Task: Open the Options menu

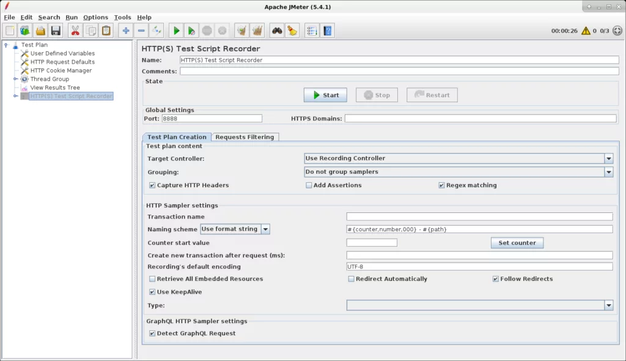Action: (95, 18)
